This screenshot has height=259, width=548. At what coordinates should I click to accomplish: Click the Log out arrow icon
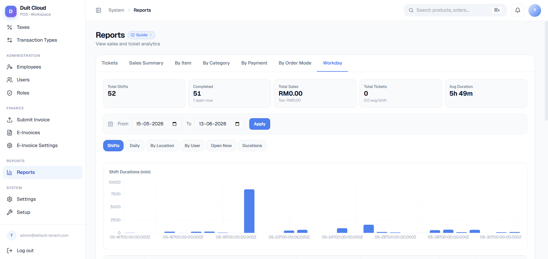click(x=10, y=250)
